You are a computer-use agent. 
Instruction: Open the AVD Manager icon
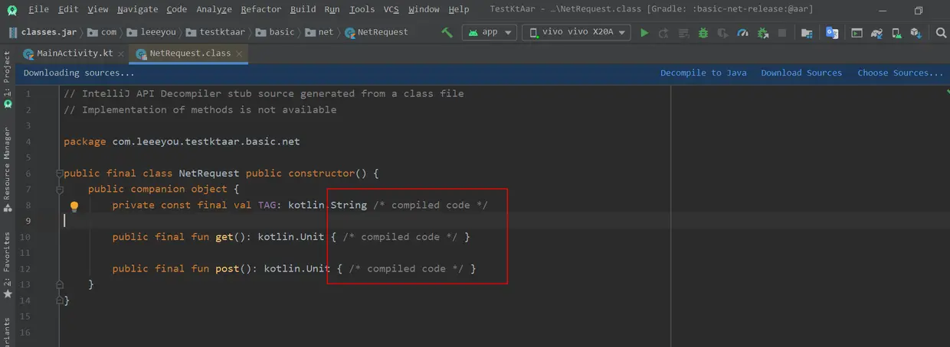click(896, 33)
